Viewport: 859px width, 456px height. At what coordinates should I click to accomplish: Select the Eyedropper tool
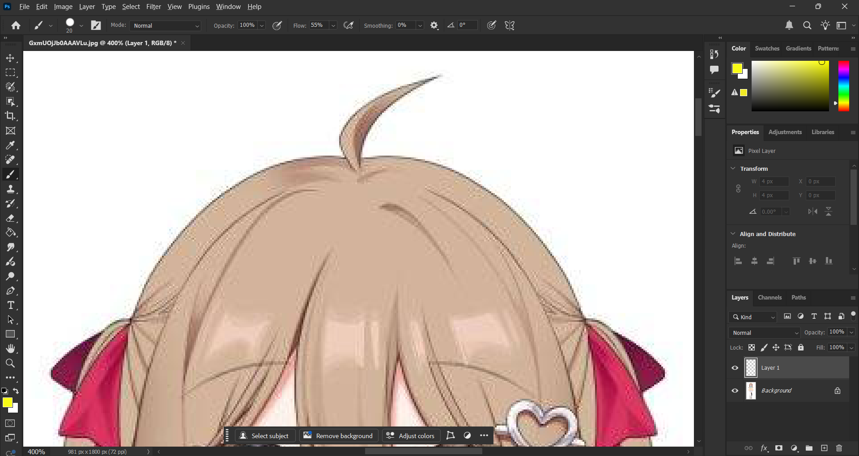pyautogui.click(x=10, y=145)
